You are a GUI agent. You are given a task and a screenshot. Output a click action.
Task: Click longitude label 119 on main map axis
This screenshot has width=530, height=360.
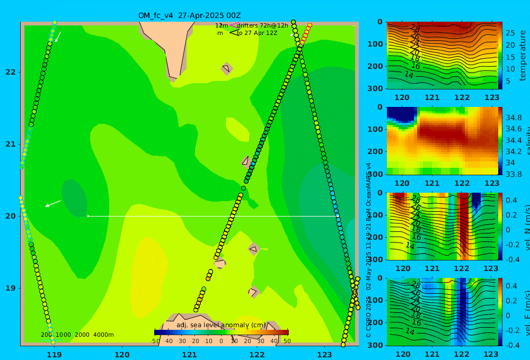click(54, 355)
